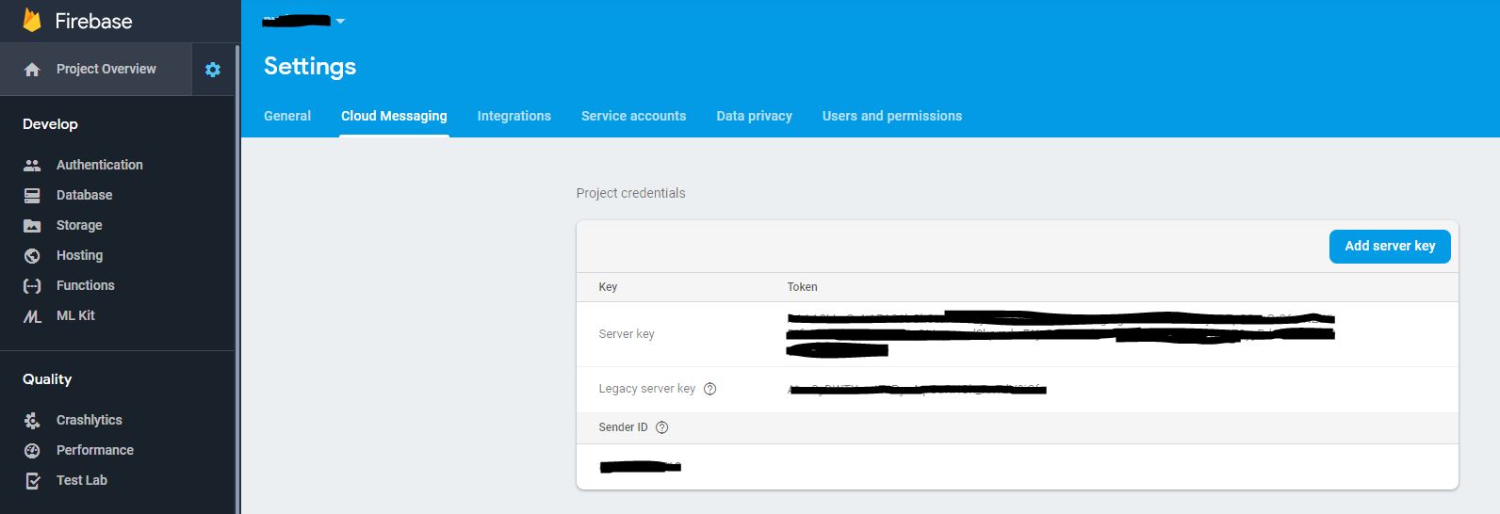Open Authentication section
Screen dimensions: 1500x514
point(100,165)
